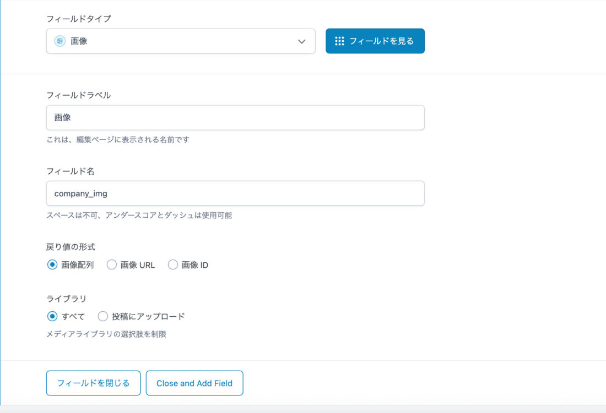The image size is (606, 413).
Task: Click the grid icon on フィールドを見る button
Action: tap(340, 41)
